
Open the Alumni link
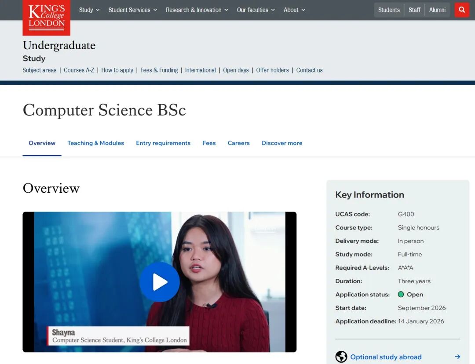437,10
